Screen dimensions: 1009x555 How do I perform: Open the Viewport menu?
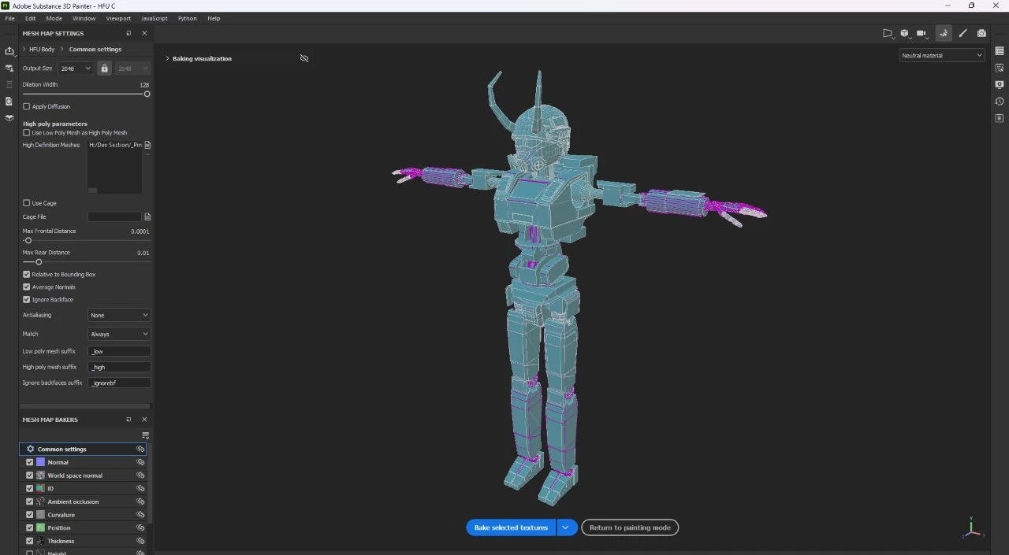[118, 18]
